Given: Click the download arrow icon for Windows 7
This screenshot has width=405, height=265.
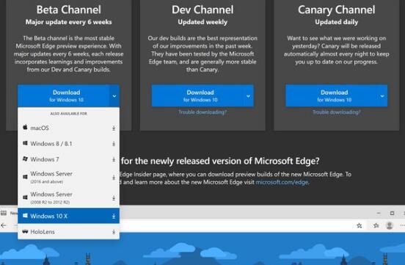Looking at the screenshot, I should click(114, 159).
